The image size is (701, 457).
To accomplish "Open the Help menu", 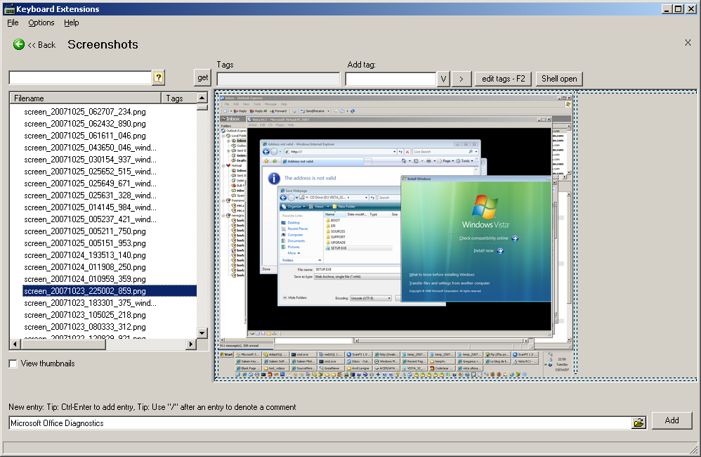I will 71,22.
